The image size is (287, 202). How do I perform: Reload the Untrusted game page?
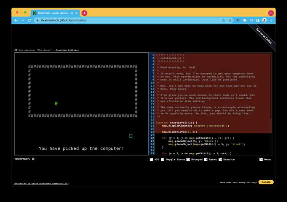(29, 20)
